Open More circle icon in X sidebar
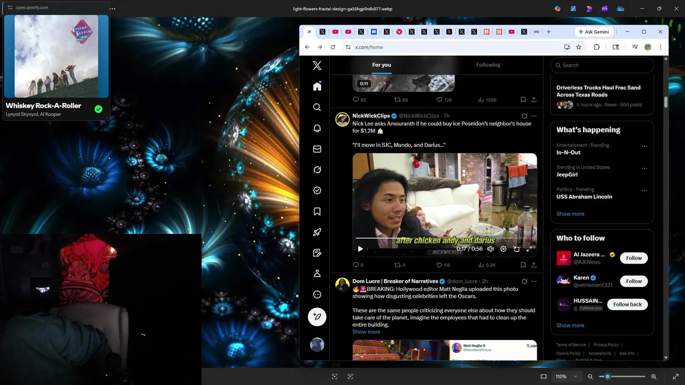This screenshot has width=685, height=385. (x=317, y=295)
